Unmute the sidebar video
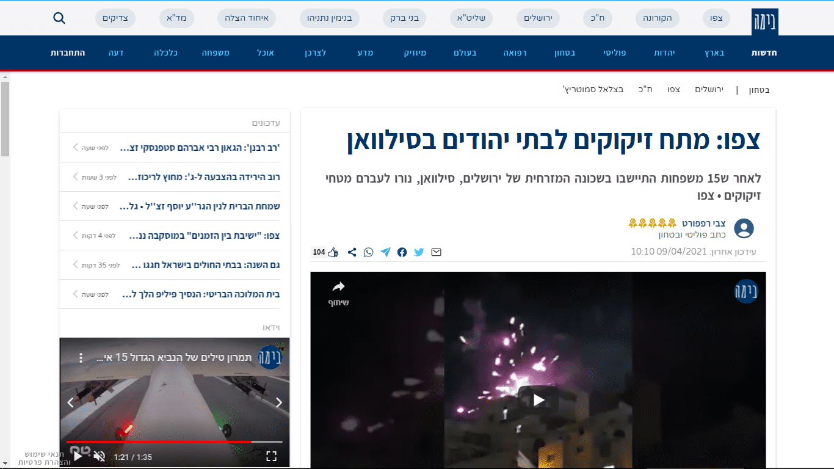 click(x=100, y=456)
